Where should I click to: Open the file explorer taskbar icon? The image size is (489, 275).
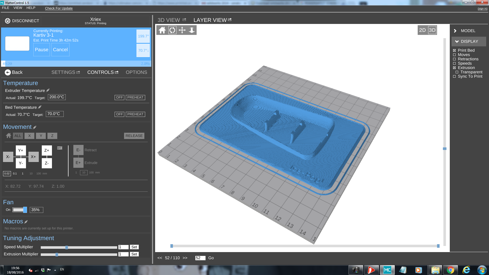[435, 270]
